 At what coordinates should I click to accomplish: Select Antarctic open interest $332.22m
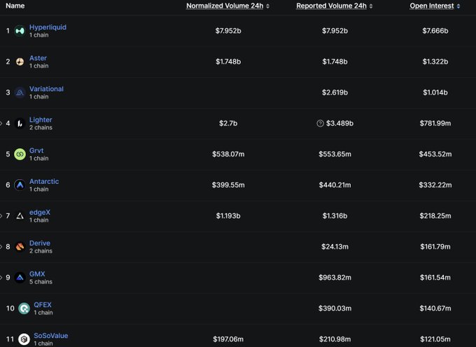coord(435,185)
